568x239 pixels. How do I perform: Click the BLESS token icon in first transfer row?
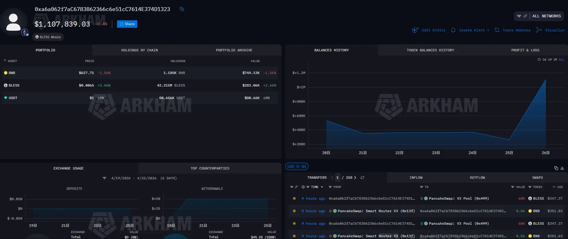click(x=530, y=198)
